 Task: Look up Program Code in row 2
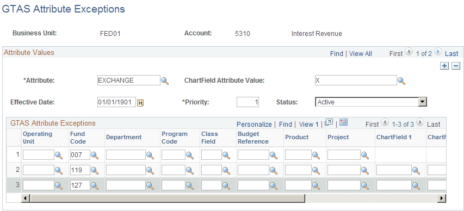[190, 170]
